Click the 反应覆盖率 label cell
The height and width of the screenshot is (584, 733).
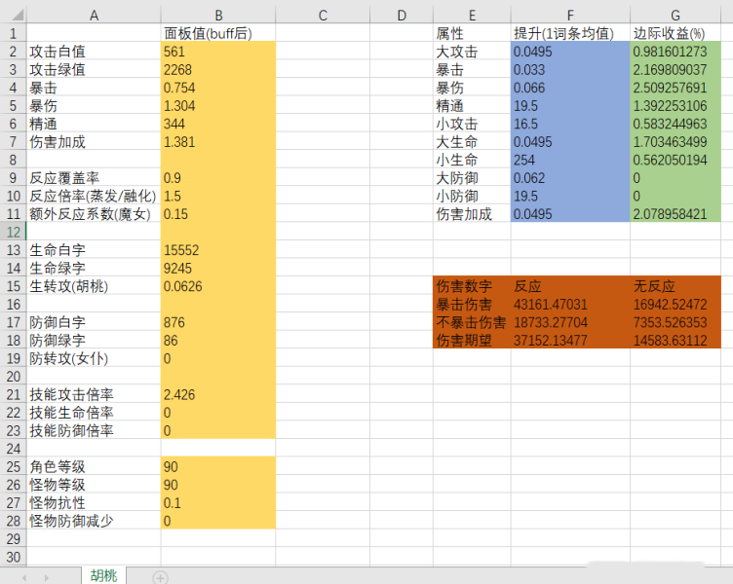tap(94, 178)
